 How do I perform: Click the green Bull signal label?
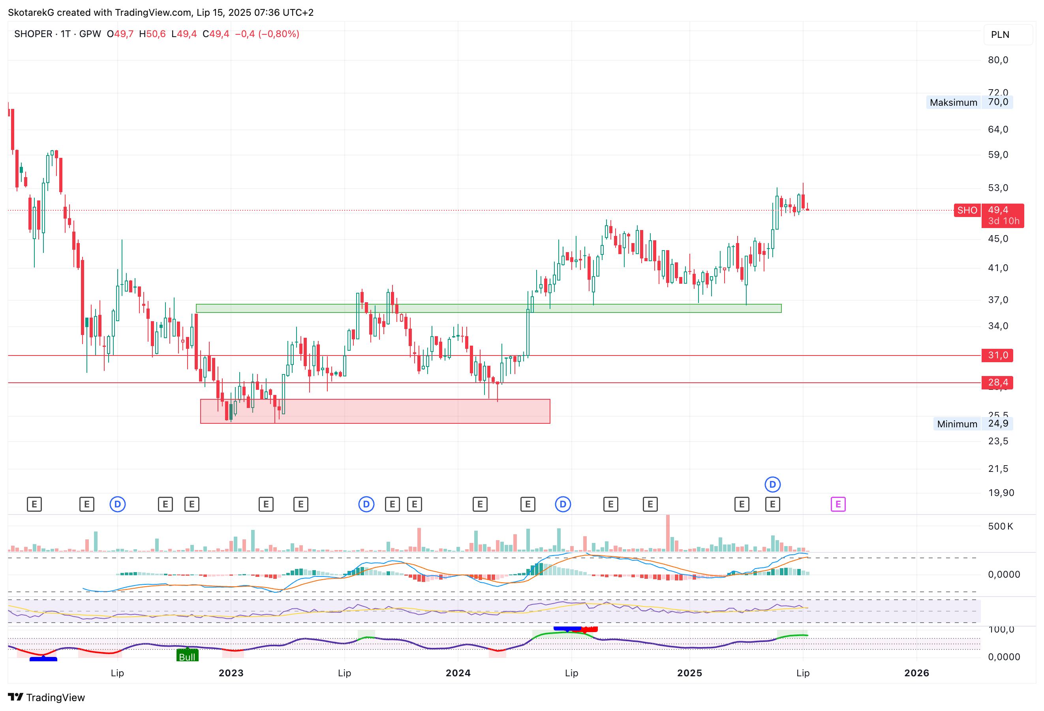pyautogui.click(x=187, y=656)
